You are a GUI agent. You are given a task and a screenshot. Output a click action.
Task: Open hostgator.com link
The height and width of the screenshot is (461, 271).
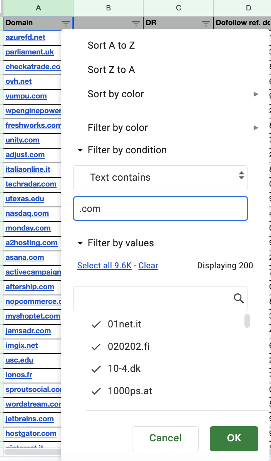(31, 433)
